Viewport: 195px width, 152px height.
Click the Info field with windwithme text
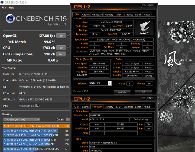click(x=44, y=106)
